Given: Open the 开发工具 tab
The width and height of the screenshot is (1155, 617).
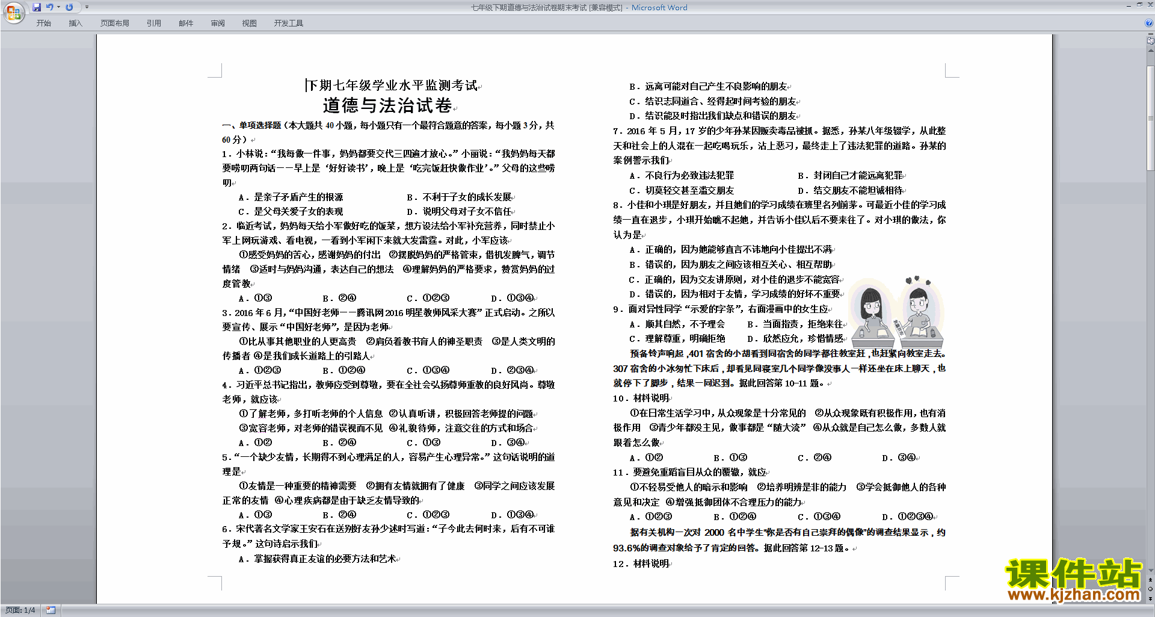Looking at the screenshot, I should (x=288, y=23).
